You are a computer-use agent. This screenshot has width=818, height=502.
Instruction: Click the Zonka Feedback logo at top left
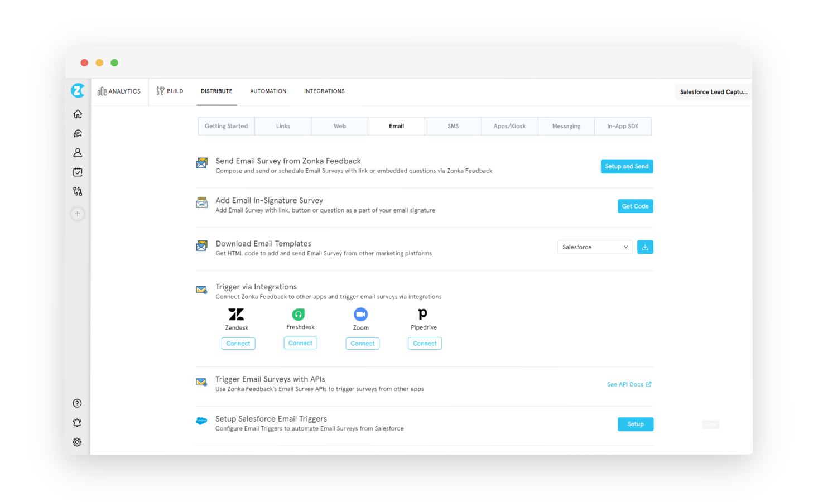click(78, 90)
